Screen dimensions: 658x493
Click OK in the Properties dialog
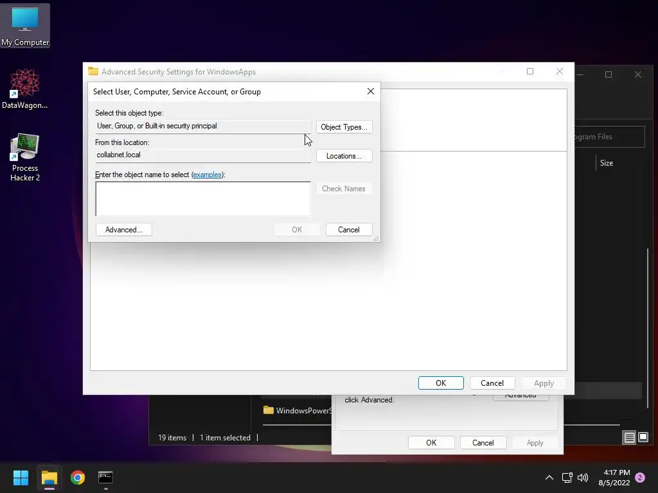[x=431, y=443]
